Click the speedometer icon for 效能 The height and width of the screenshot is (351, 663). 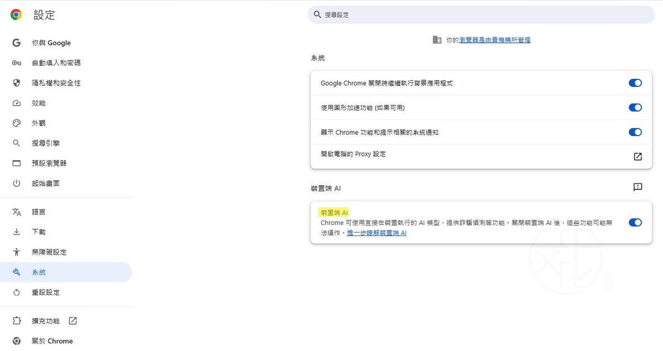(17, 103)
